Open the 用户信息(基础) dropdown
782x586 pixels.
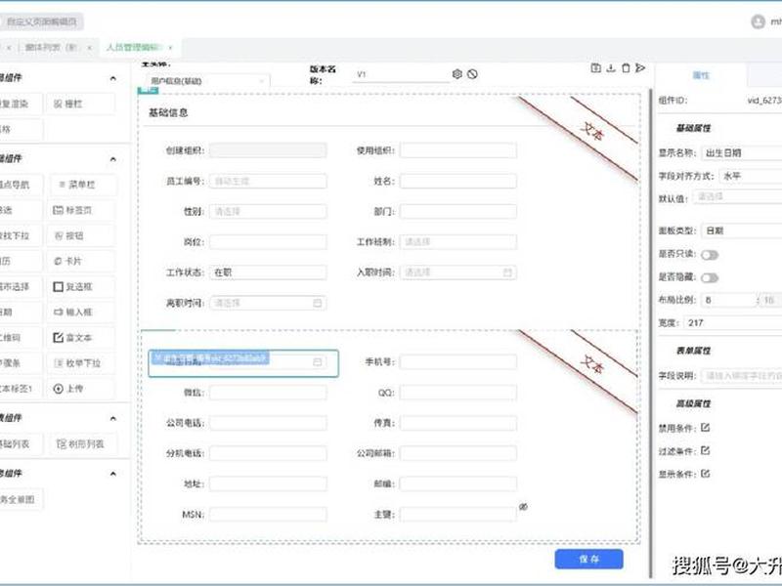click(207, 81)
